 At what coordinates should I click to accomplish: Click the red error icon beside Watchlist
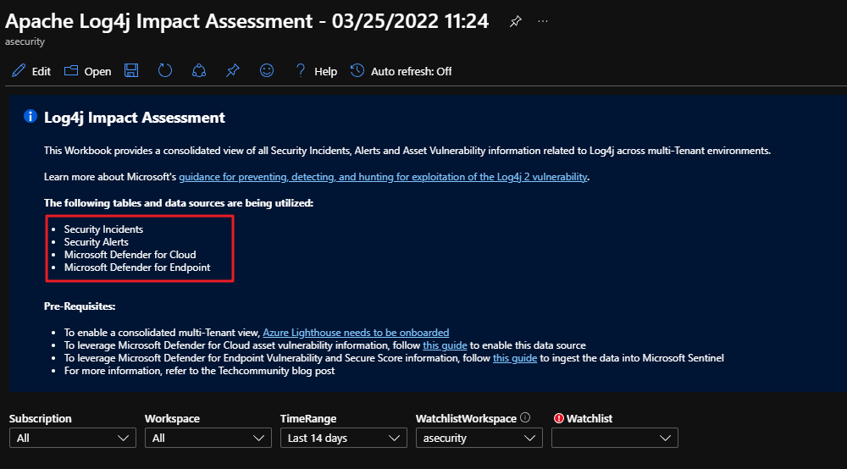[558, 418]
